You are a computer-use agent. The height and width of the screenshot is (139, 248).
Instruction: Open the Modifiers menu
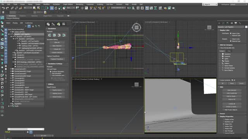46,4
